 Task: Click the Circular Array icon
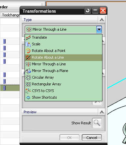[x=28, y=78]
